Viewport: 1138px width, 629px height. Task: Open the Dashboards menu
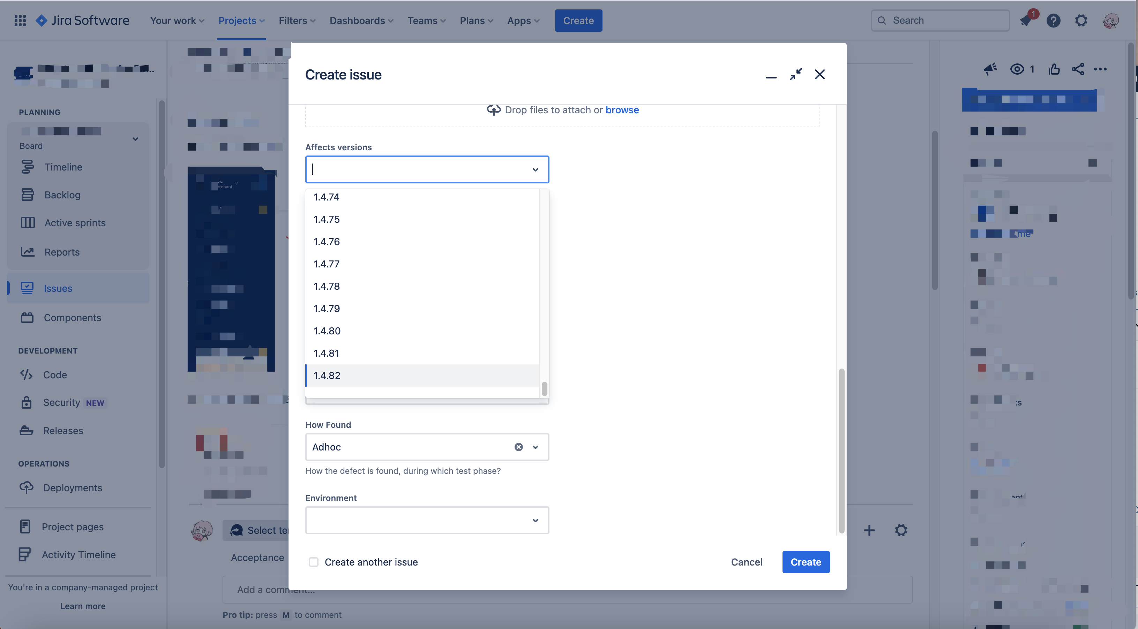point(361,21)
